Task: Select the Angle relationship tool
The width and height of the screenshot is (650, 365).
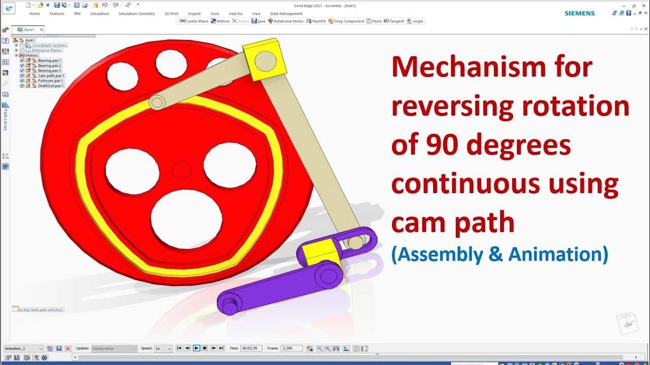Action: pyautogui.click(x=415, y=21)
